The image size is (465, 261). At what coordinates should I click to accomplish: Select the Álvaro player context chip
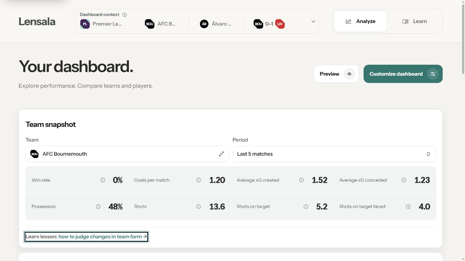pos(216,24)
